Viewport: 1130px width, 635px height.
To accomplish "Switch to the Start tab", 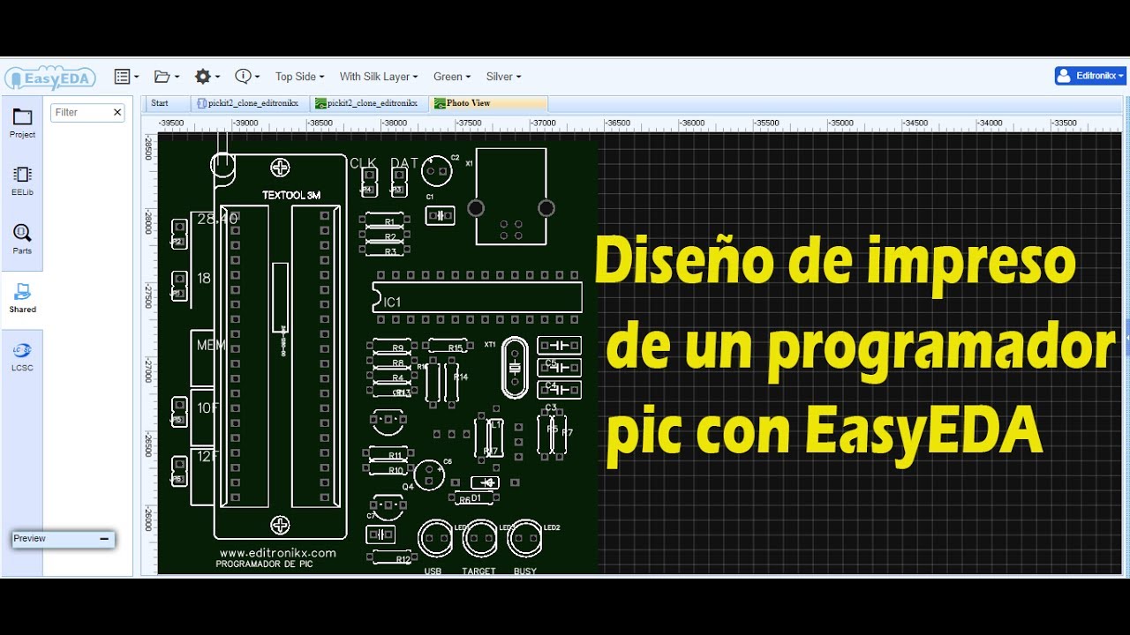I will tap(167, 103).
